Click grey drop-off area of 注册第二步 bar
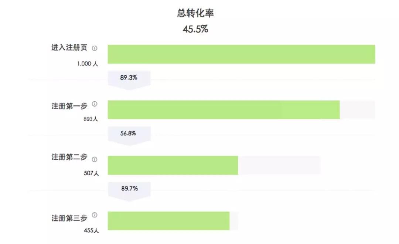 coord(279,165)
